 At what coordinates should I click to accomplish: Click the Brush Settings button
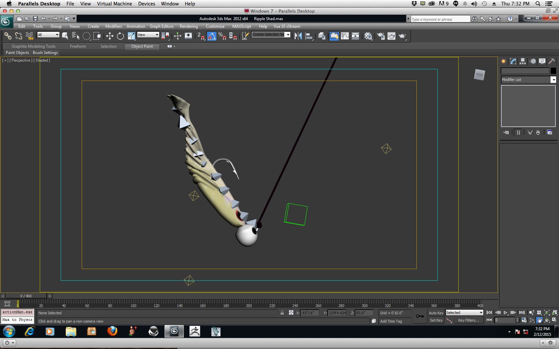tap(45, 53)
